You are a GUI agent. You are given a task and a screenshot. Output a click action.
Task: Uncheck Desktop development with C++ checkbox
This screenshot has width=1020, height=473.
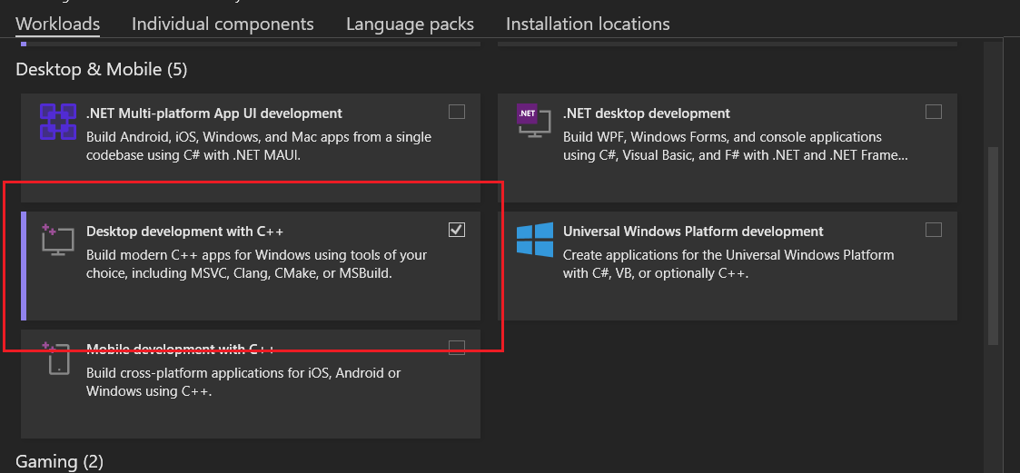[457, 230]
